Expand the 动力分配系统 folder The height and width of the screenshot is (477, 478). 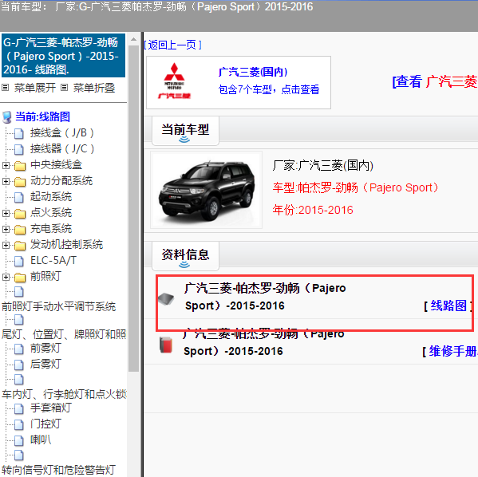(x=6, y=181)
